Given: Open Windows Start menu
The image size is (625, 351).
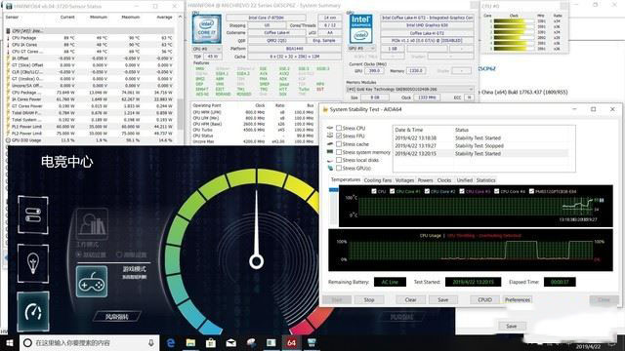Looking at the screenshot, I should coord(9,342).
